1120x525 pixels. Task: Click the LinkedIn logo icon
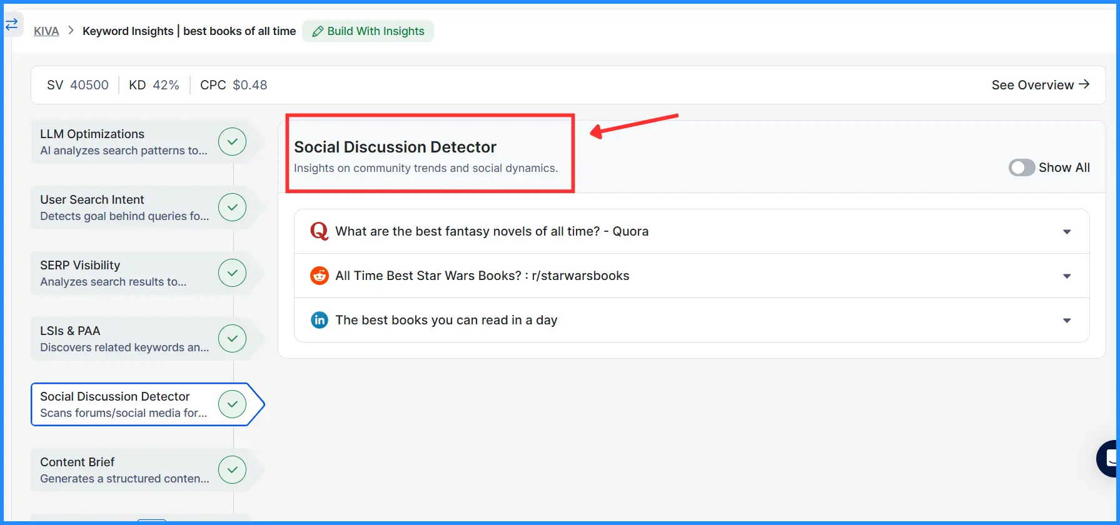(319, 320)
